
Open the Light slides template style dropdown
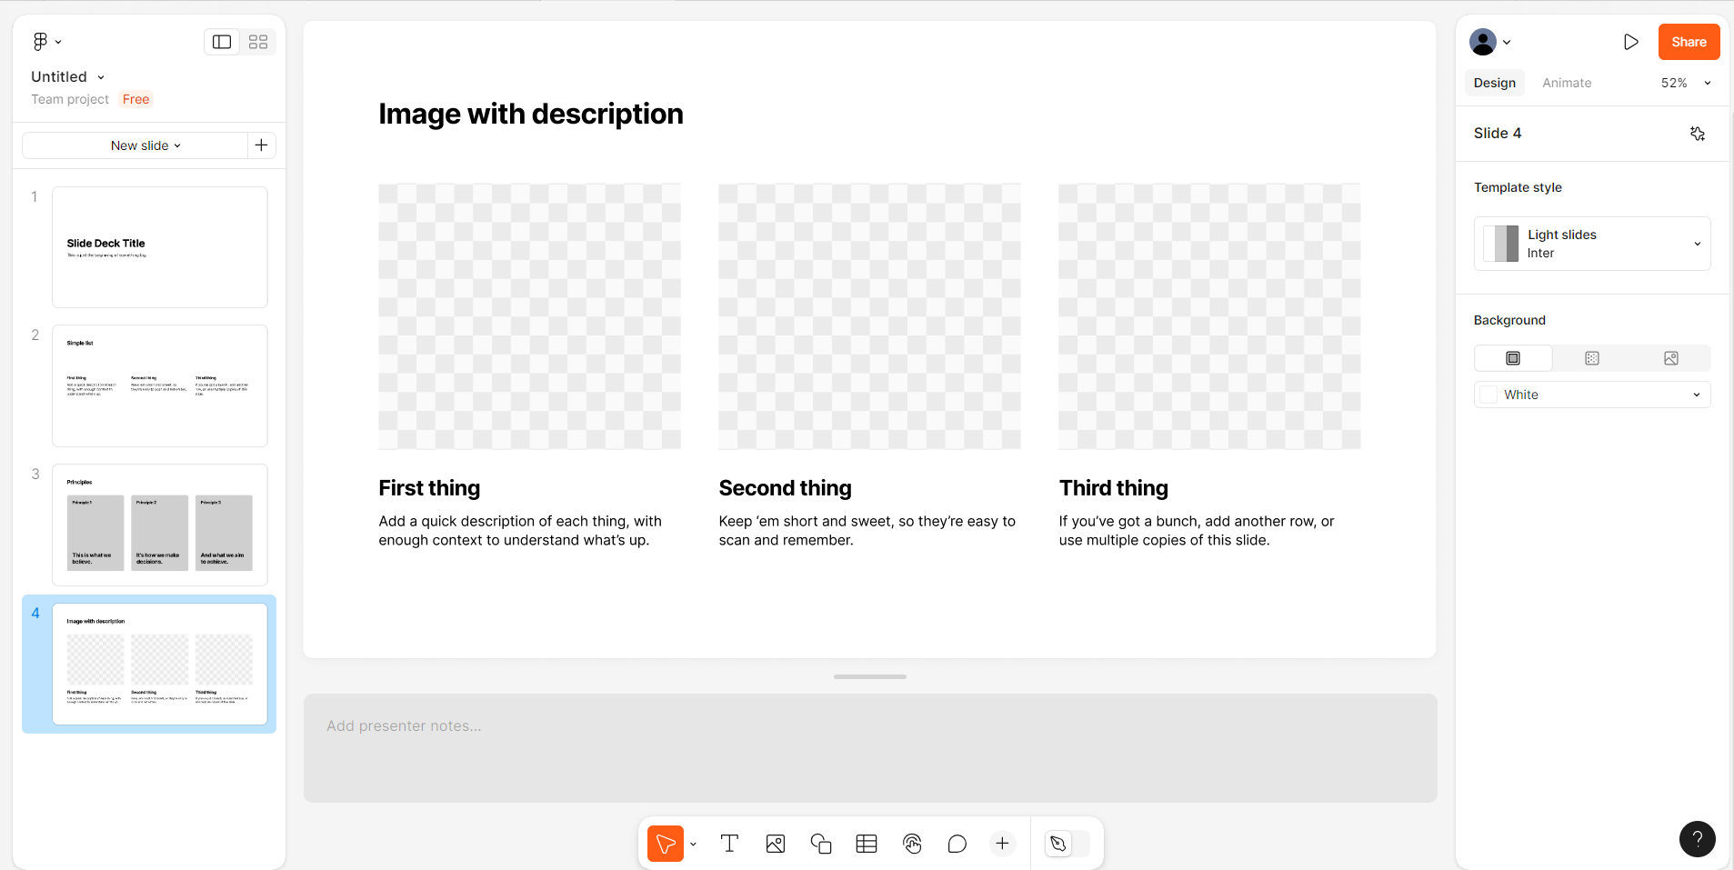1592,244
